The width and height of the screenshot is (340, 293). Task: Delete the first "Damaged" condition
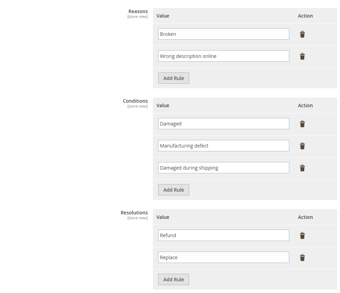coord(302,124)
